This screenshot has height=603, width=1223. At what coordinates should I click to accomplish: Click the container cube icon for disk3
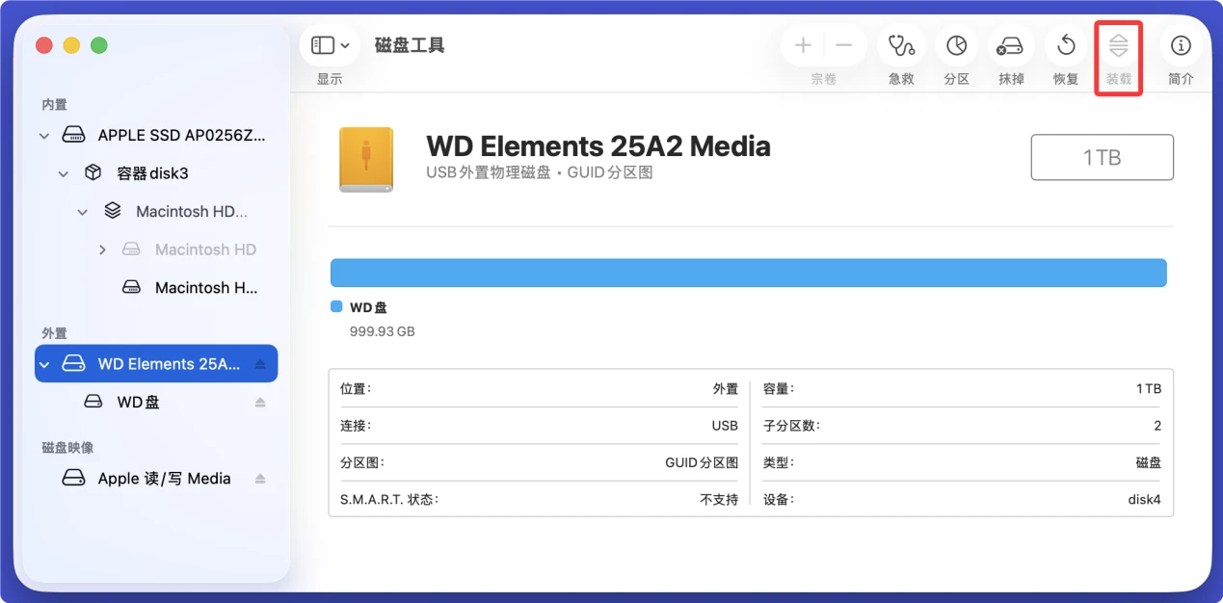93,173
